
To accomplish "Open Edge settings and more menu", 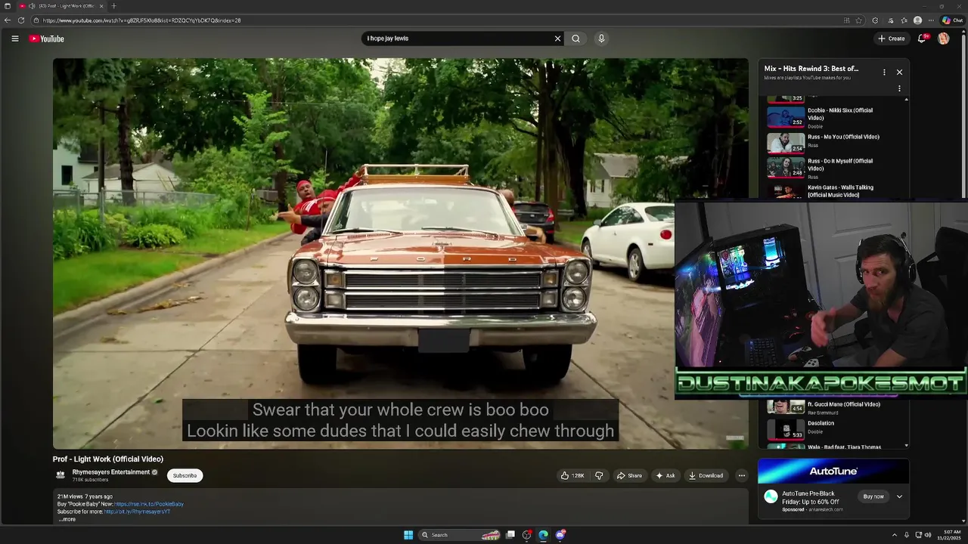I will [x=931, y=20].
